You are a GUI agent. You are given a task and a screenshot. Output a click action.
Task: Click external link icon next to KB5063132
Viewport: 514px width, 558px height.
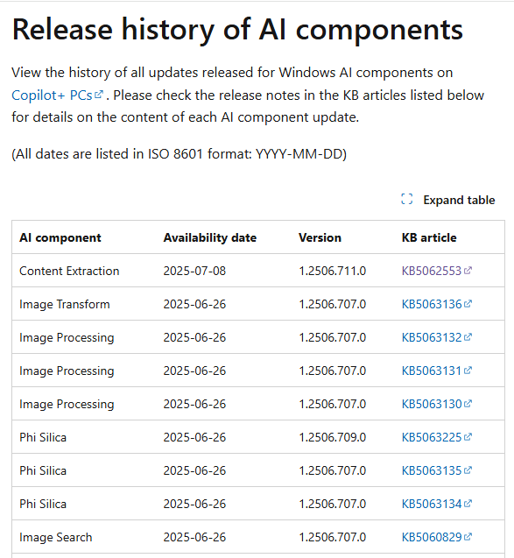pyautogui.click(x=468, y=336)
